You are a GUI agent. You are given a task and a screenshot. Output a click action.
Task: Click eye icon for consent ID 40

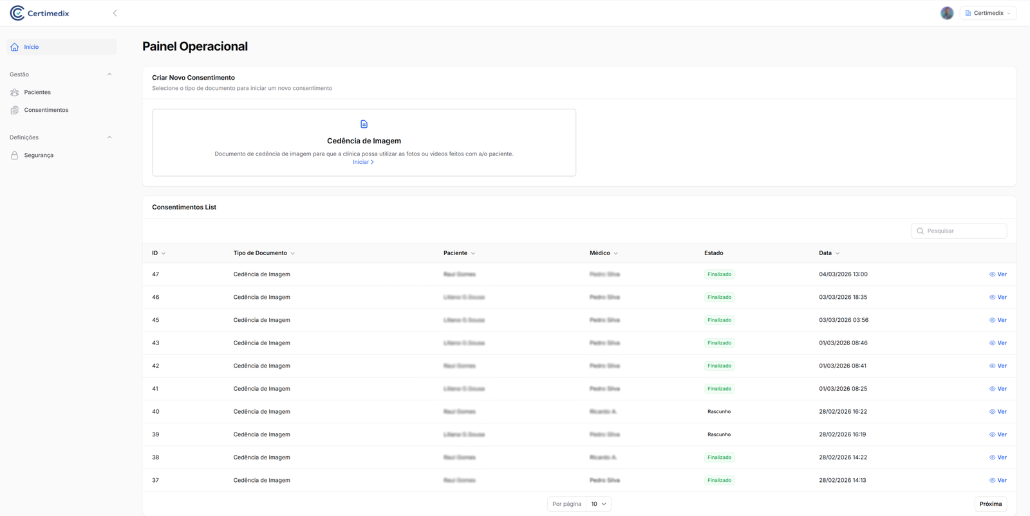tap(992, 412)
